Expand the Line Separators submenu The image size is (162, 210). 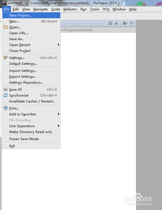[32, 126]
